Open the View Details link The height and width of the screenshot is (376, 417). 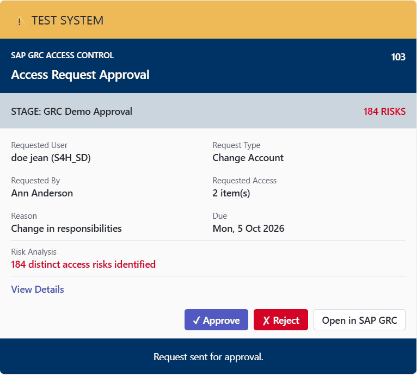38,289
